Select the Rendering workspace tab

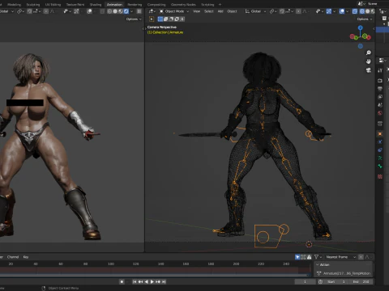[x=135, y=5]
